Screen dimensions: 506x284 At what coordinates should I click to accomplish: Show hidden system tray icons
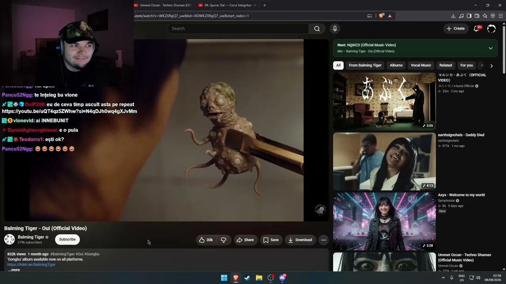[x=443, y=278]
